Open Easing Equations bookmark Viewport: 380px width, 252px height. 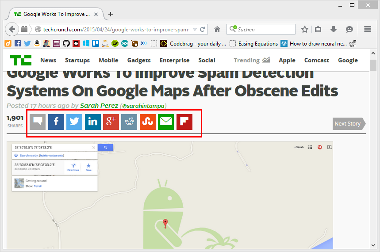point(253,44)
